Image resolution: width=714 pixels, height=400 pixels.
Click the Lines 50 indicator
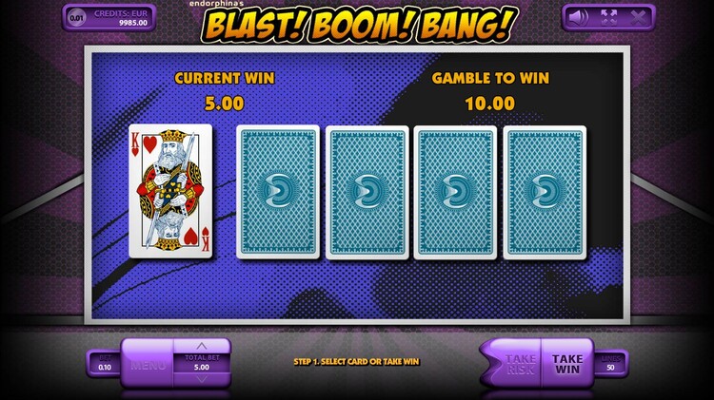pyautogui.click(x=610, y=363)
